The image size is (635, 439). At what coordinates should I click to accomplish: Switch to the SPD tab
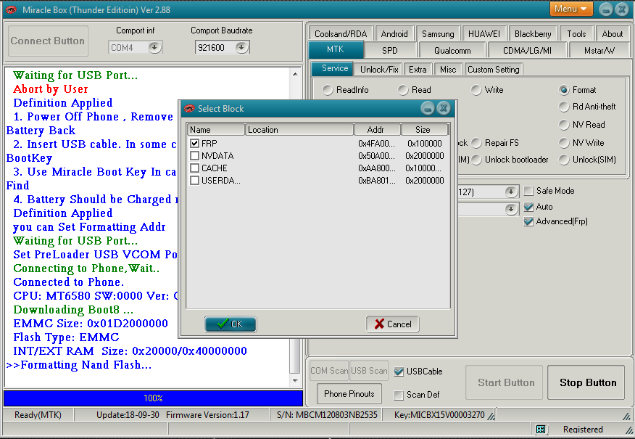(x=390, y=51)
